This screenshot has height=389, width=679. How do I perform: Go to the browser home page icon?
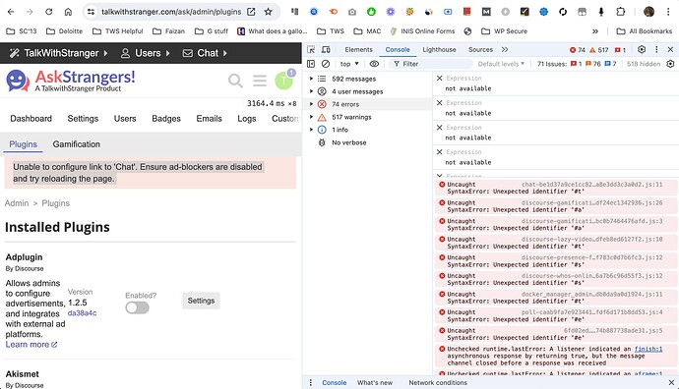(x=68, y=12)
